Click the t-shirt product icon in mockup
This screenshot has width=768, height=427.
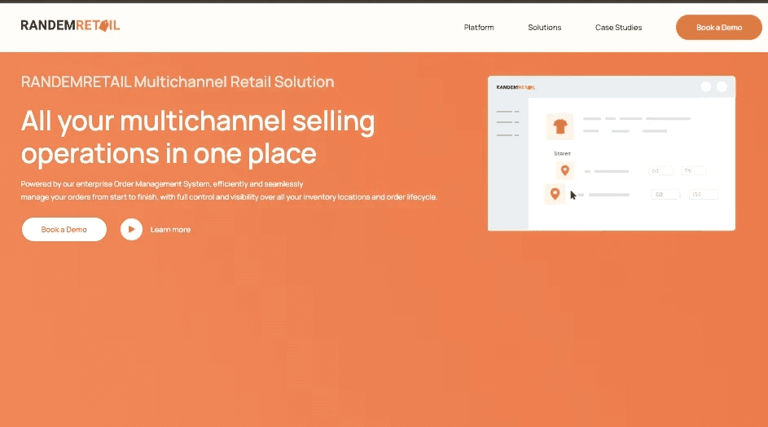560,126
